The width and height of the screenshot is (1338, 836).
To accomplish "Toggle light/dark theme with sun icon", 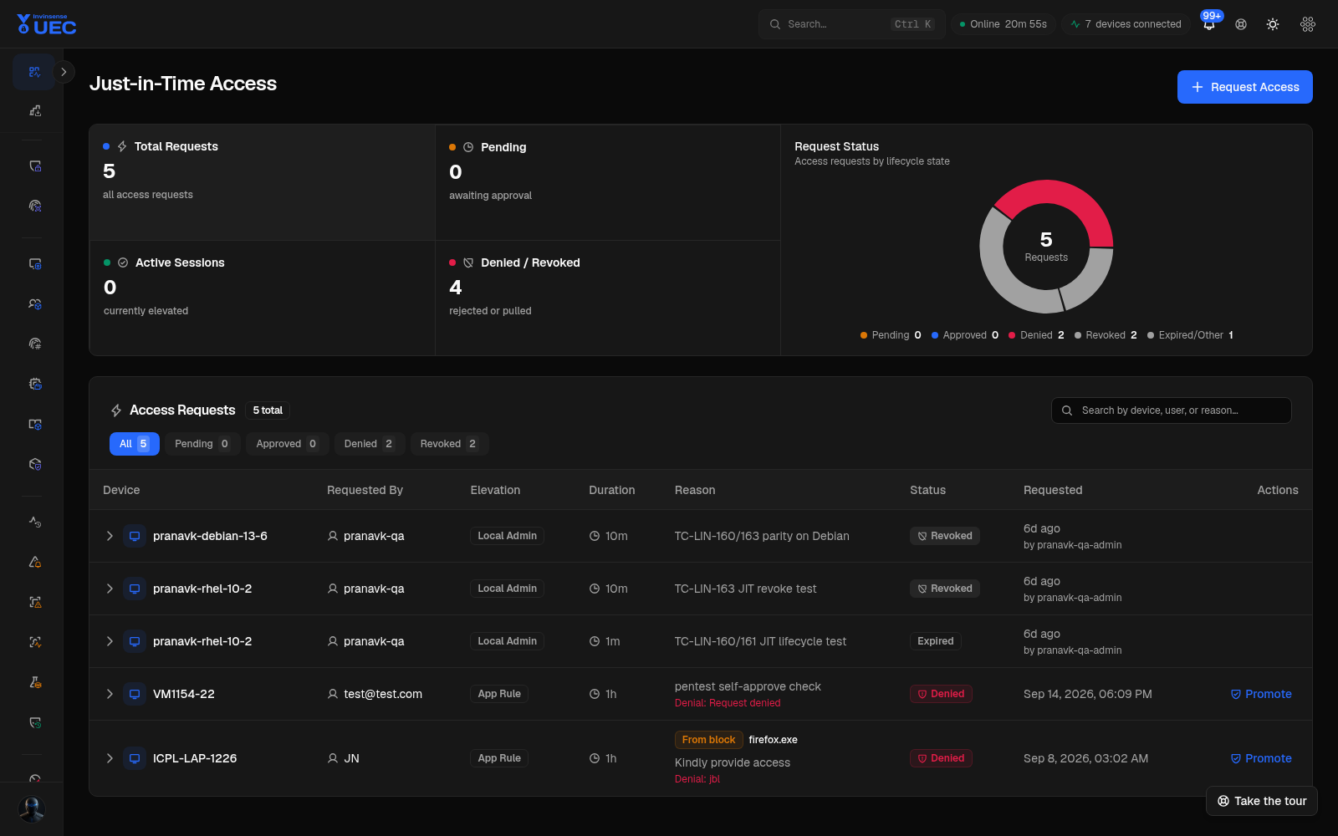I will (x=1273, y=24).
